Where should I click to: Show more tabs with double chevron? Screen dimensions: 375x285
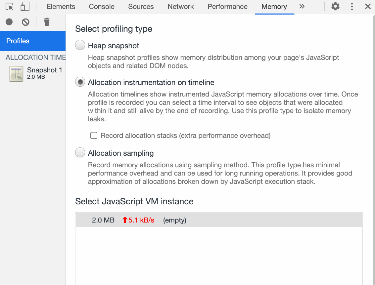(302, 7)
